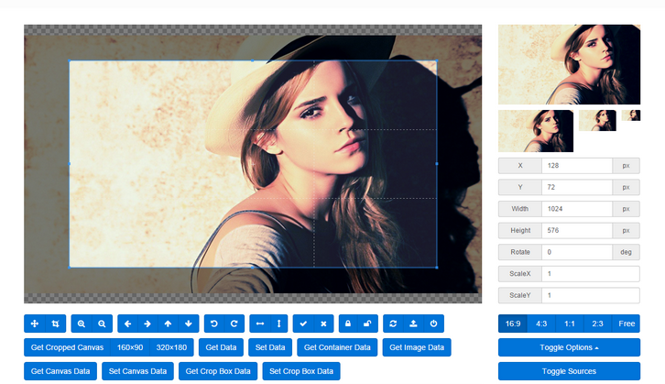
Task: Click Set Crop Box Data button
Action: click(x=301, y=371)
